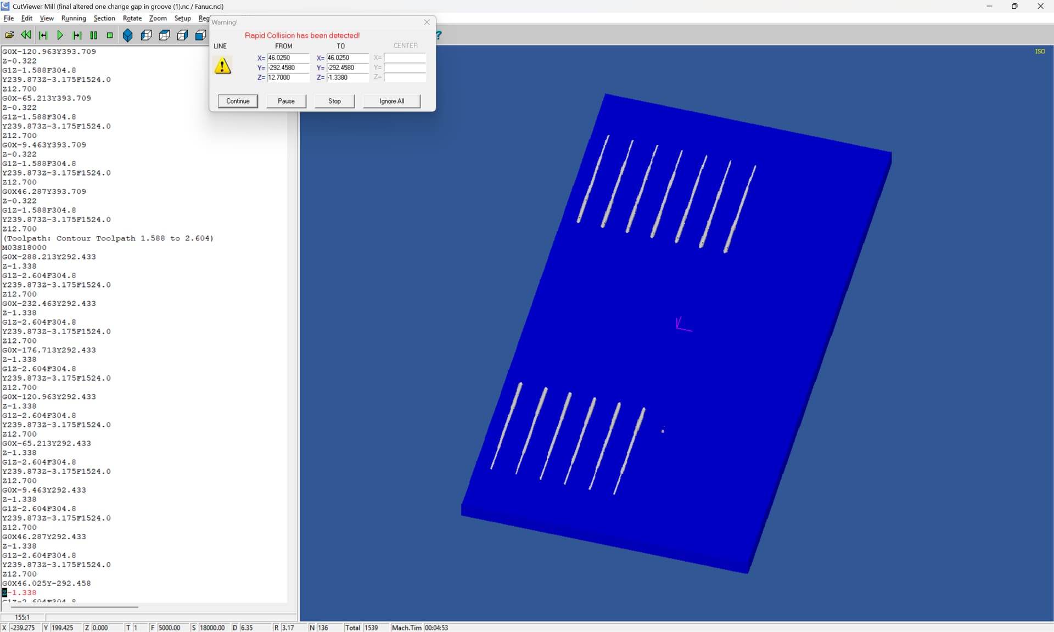Select the blue-face cube view icon
Viewport: 1054px width, 632px height.
200,35
